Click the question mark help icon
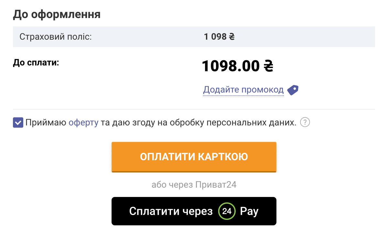 305,122
